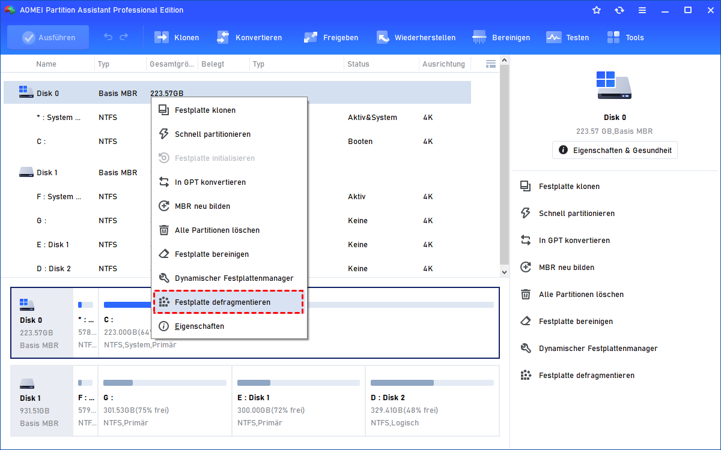Click the Bereinigen toolbar icon

(479, 37)
